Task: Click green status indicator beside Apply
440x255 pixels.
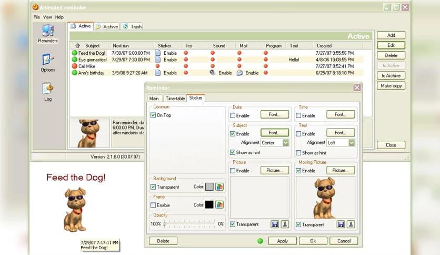Action: click(261, 241)
